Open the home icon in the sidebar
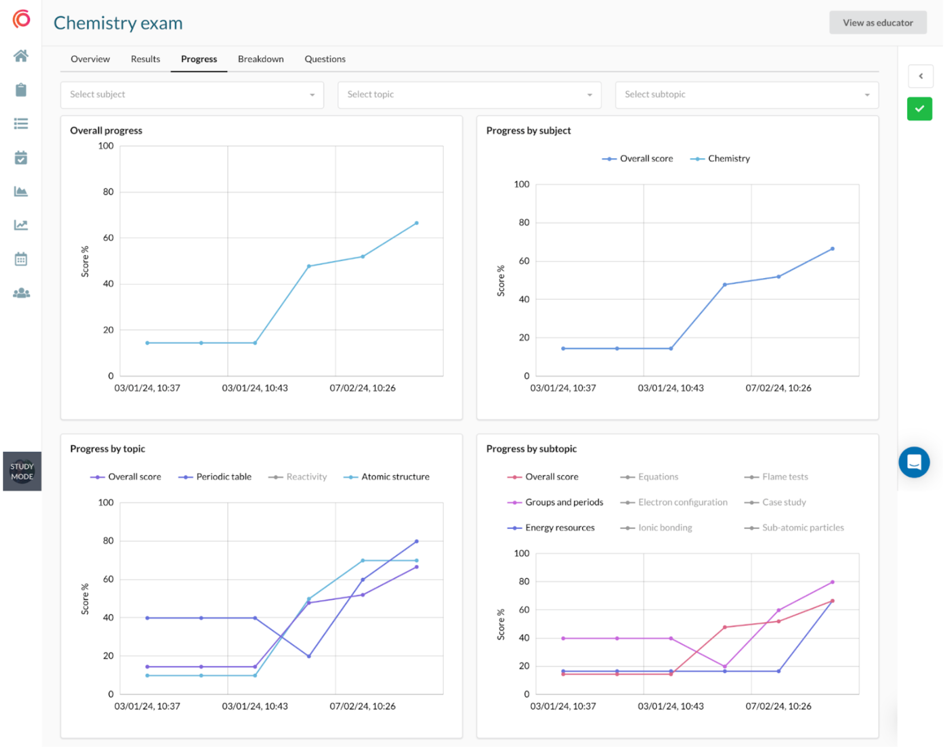The height and width of the screenshot is (748, 945). click(x=21, y=56)
